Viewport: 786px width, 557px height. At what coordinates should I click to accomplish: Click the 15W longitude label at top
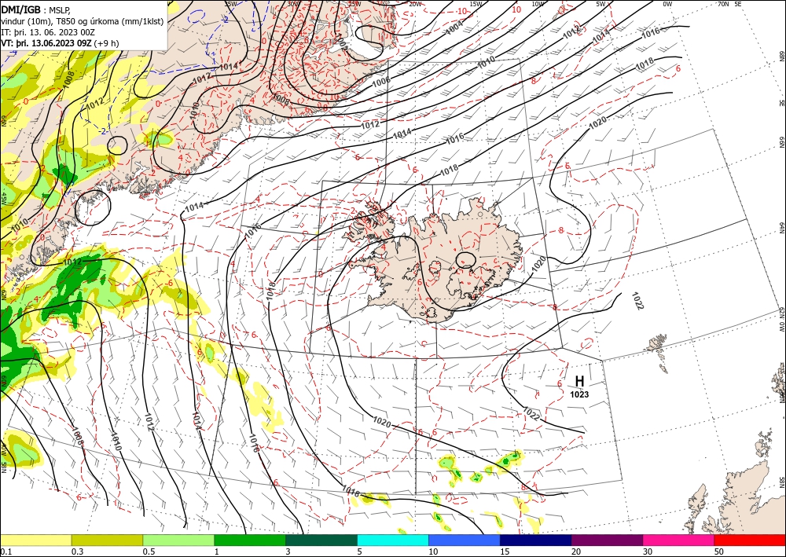click(476, 4)
